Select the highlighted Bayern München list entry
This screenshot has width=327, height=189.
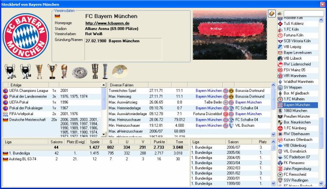[298, 105]
